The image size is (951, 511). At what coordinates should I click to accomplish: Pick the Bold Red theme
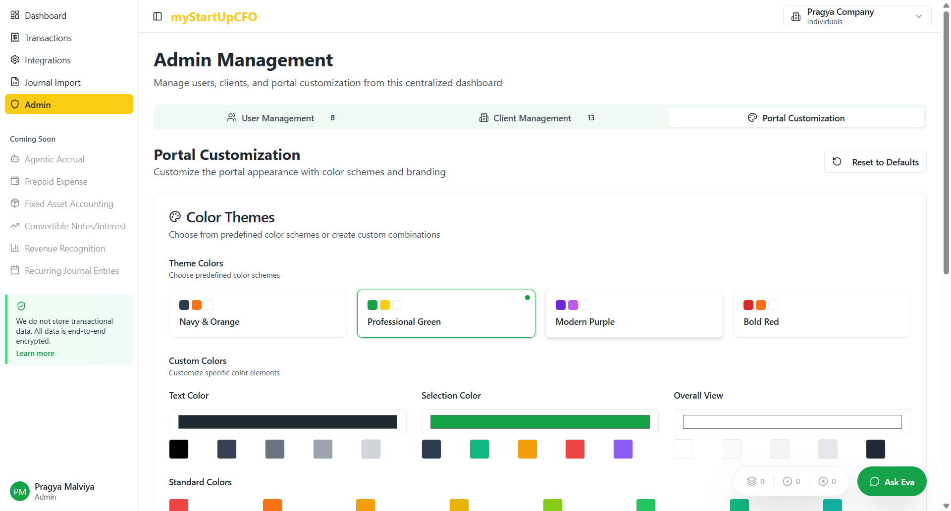[821, 313]
